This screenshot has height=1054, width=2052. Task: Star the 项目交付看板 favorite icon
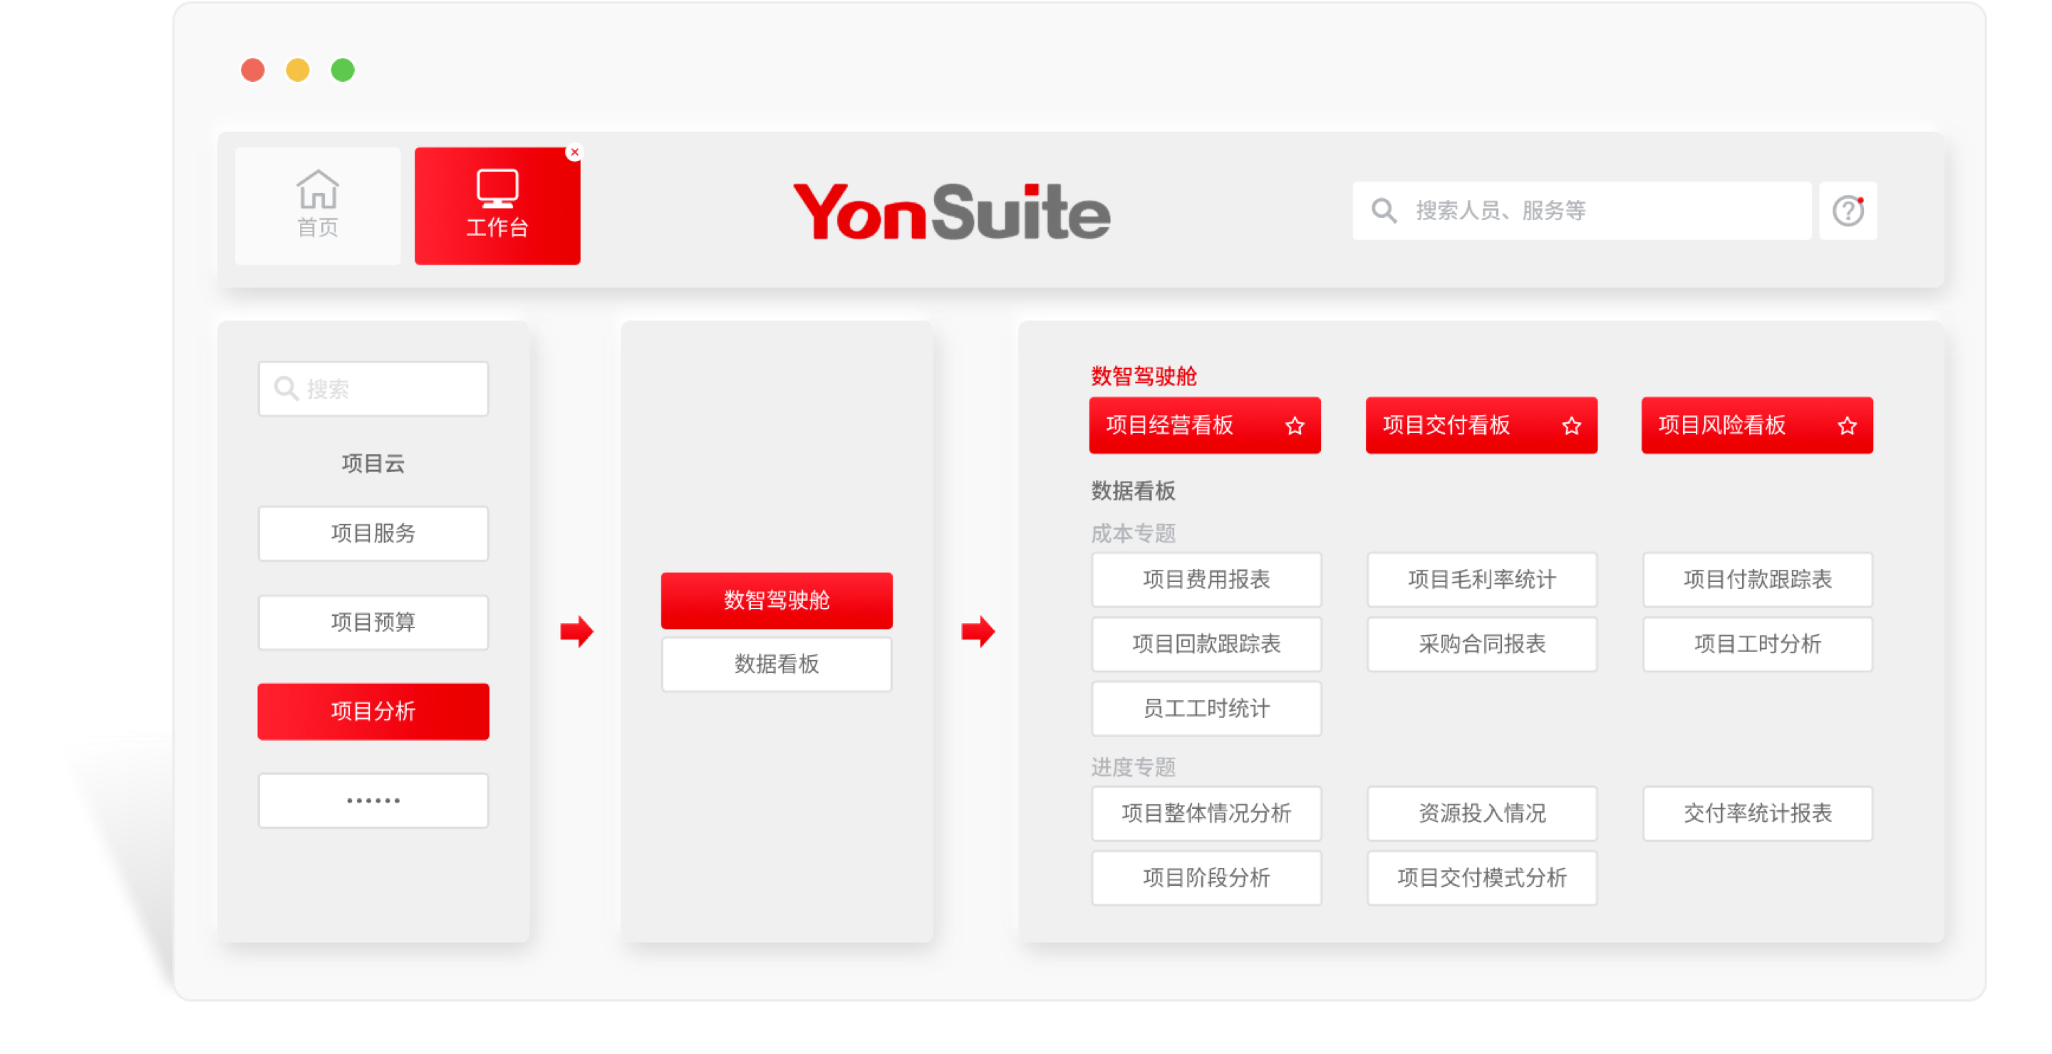tap(1571, 426)
